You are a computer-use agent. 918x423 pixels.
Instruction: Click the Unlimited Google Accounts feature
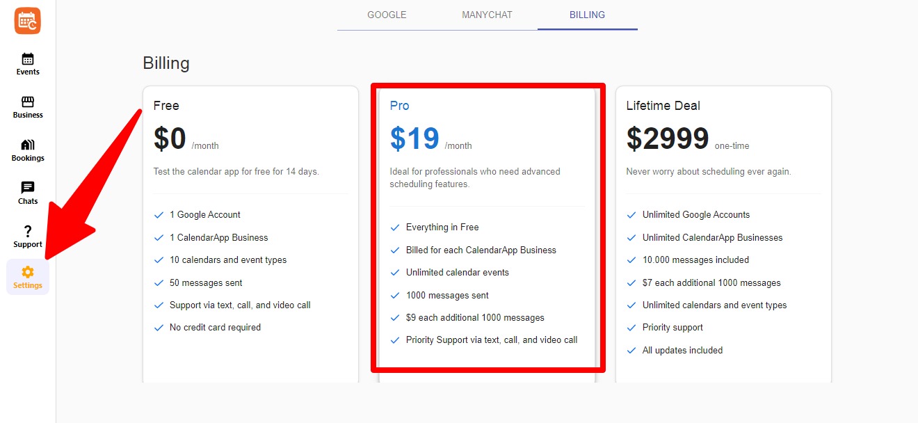(x=695, y=214)
